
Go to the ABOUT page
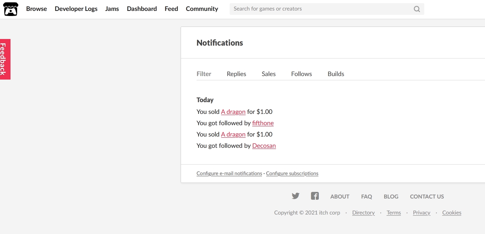tap(340, 197)
